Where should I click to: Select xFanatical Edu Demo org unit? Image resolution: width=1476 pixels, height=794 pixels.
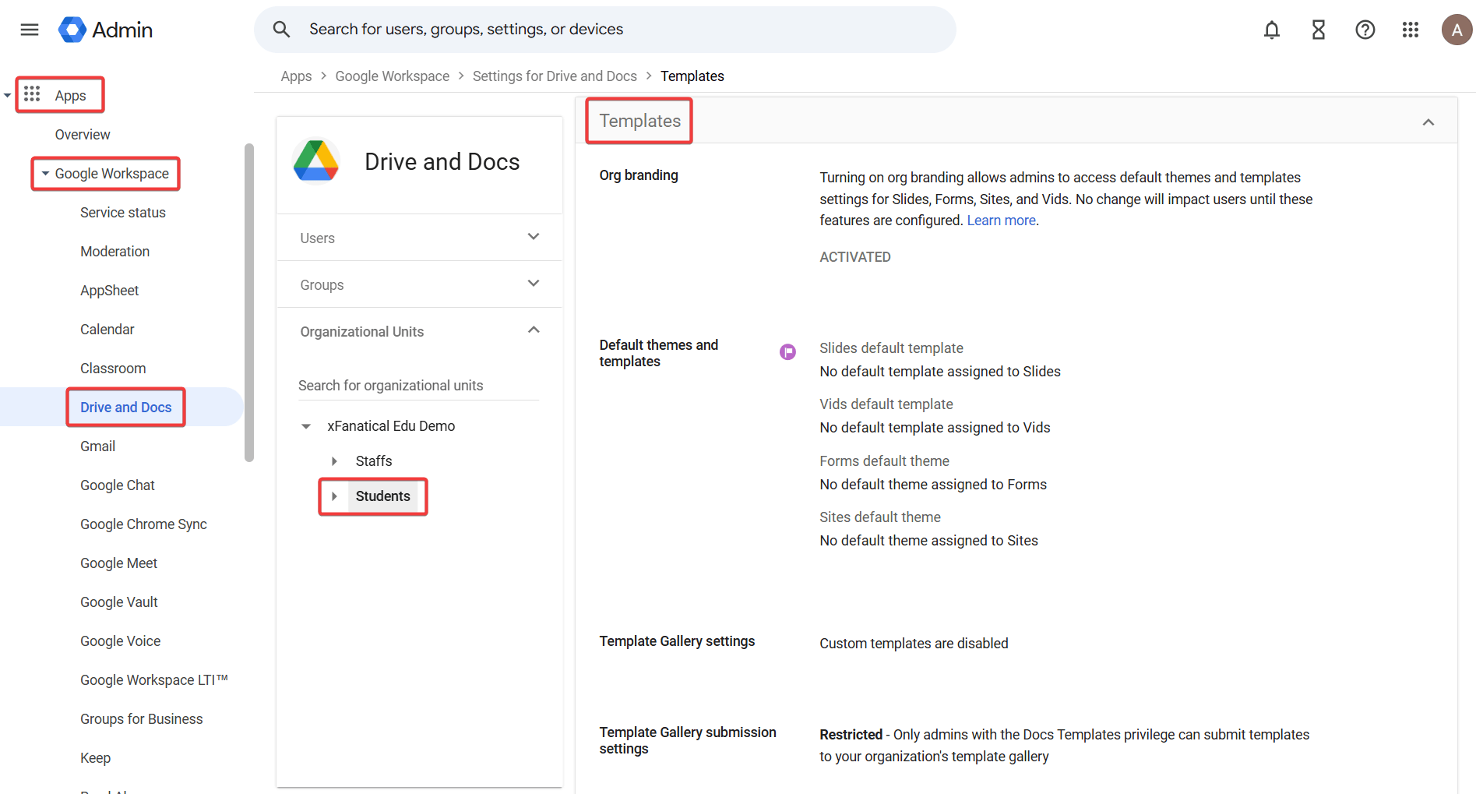click(391, 426)
